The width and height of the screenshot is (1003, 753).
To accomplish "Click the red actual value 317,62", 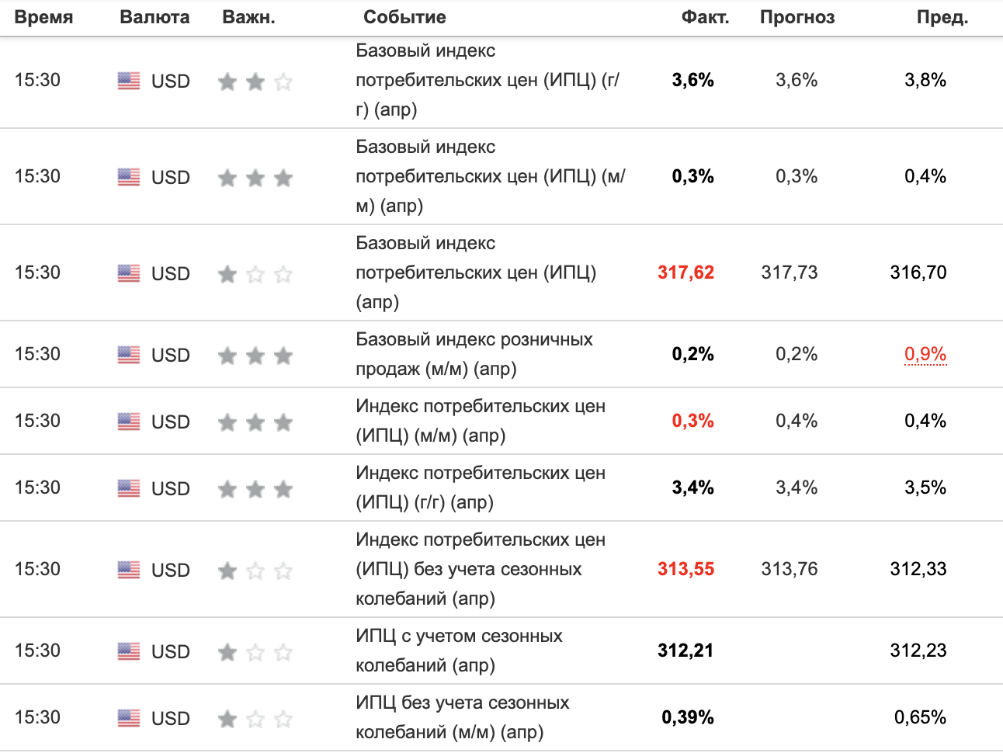I will tap(685, 272).
